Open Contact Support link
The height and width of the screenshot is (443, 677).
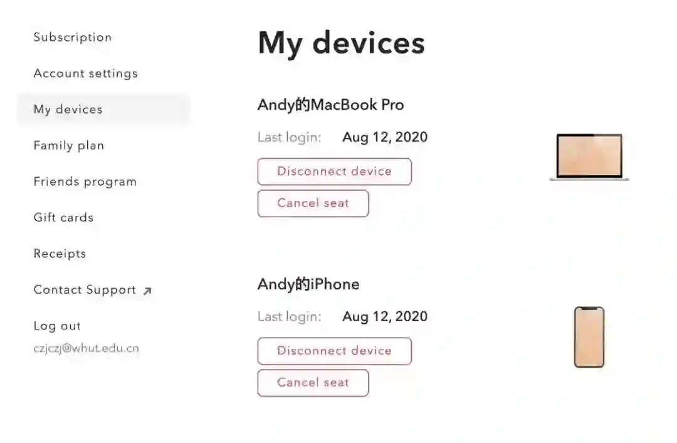85,290
